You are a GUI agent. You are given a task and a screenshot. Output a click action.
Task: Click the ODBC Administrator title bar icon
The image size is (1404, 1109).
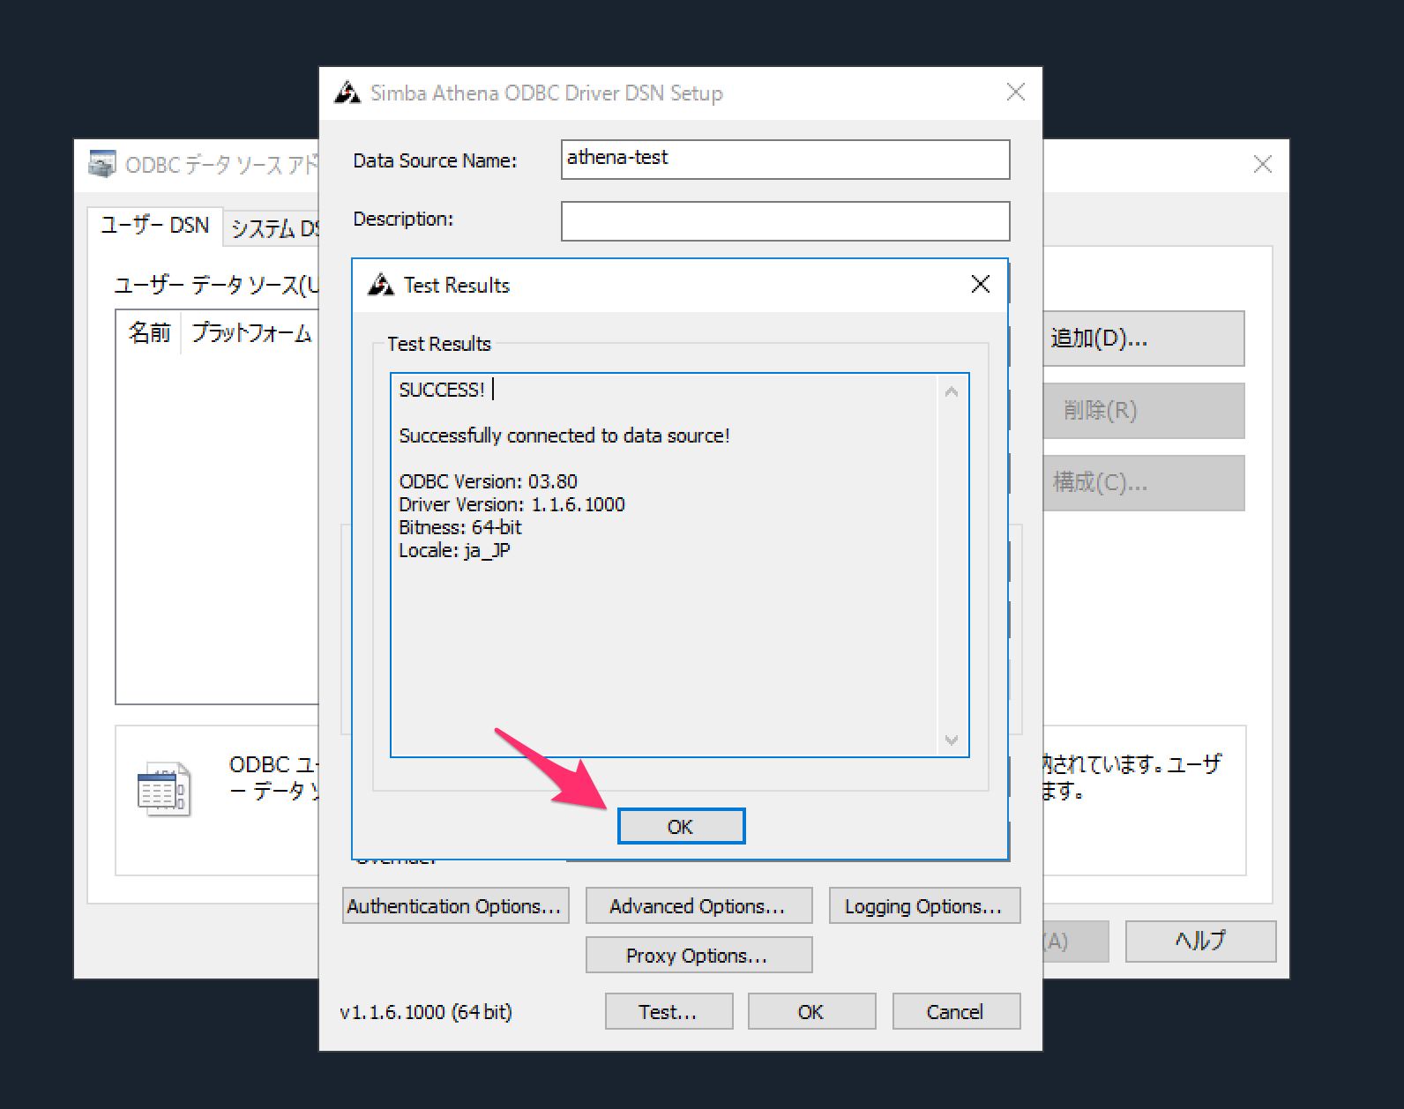pos(102,164)
